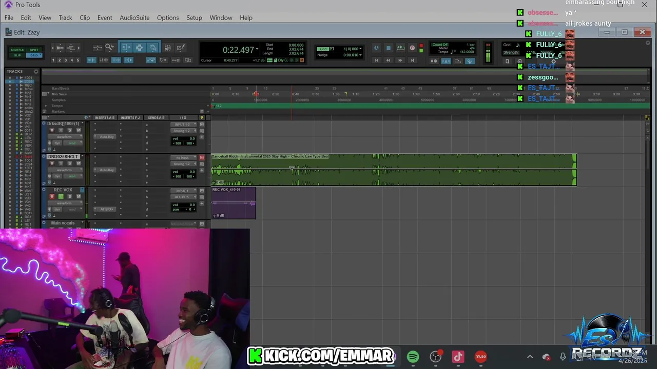The image size is (657, 369).
Task: Select the Pencil tool
Action: (x=181, y=47)
